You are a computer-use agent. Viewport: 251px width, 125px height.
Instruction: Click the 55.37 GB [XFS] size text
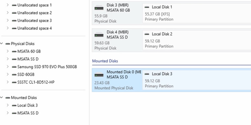click(157, 14)
